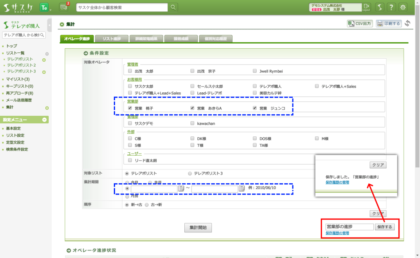This screenshot has width=420, height=258.
Task: Check the サスケデモ operator checkbox
Action: (130, 124)
